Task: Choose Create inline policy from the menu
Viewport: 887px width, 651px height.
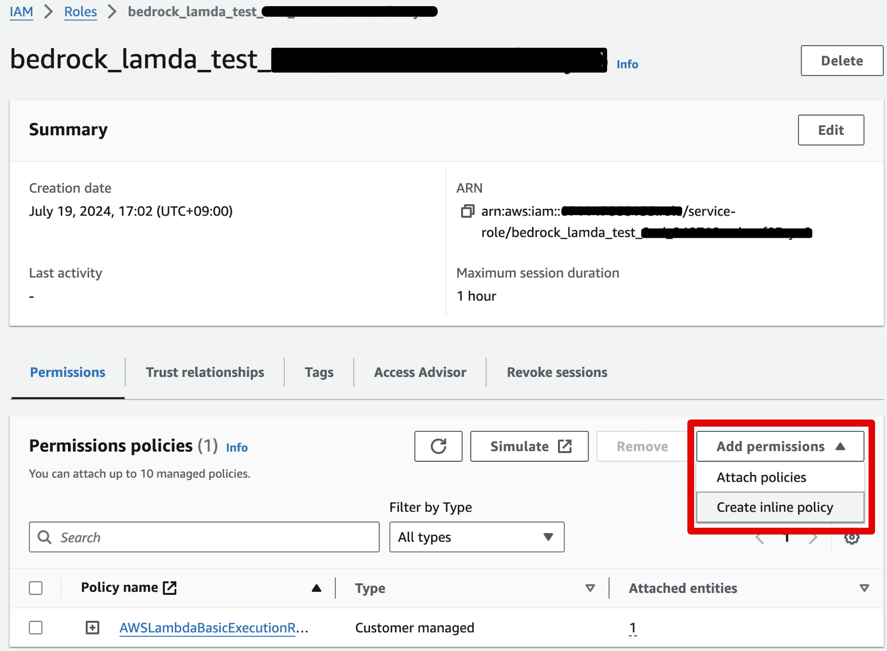Action: coord(780,507)
